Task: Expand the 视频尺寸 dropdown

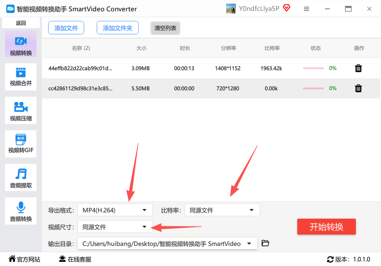Action: tap(115, 227)
